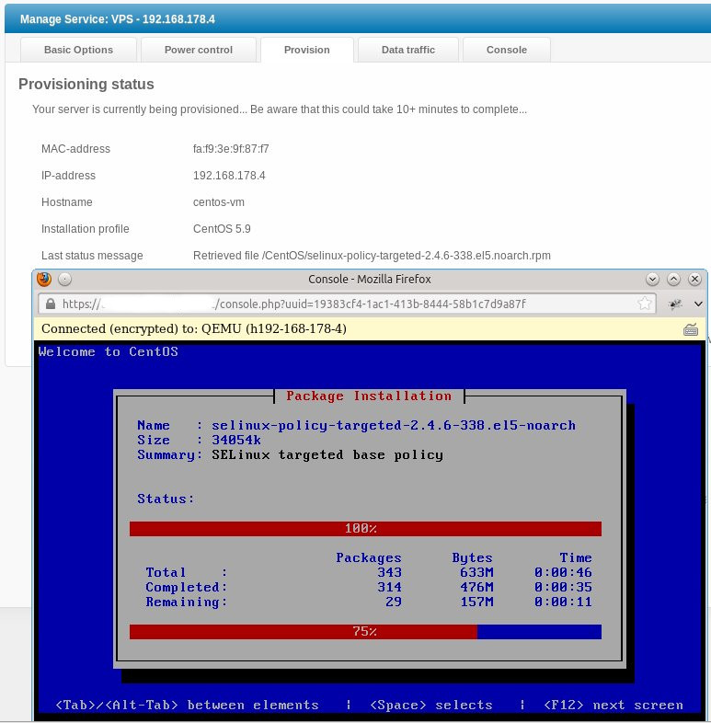Click the console URL address field

[347, 304]
